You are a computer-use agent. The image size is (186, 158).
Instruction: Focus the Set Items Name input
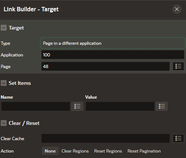pyautogui.click(x=36, y=106)
